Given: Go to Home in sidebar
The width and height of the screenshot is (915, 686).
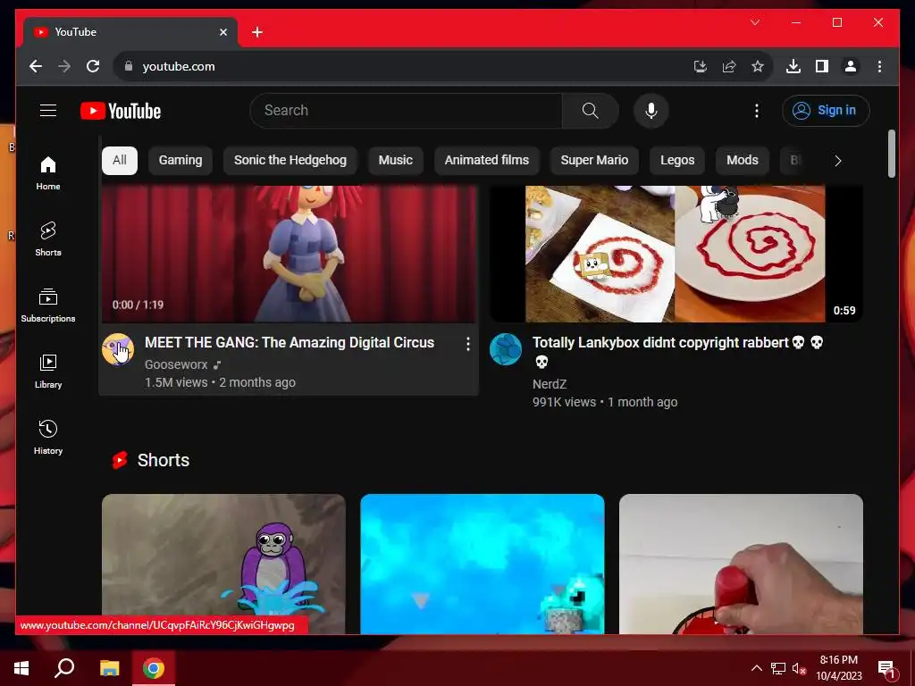Looking at the screenshot, I should (x=48, y=173).
